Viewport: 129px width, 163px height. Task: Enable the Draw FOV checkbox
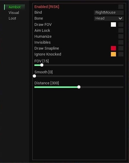pos(121,25)
